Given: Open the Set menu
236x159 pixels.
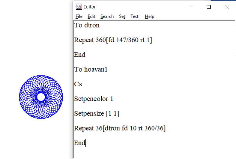Looking at the screenshot, I should tap(122, 17).
